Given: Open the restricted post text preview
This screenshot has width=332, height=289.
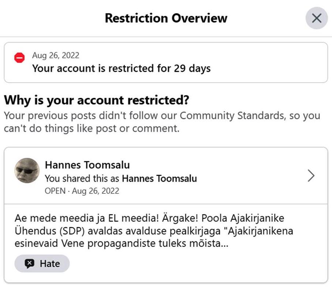Looking at the screenshot, I should 154,231.
